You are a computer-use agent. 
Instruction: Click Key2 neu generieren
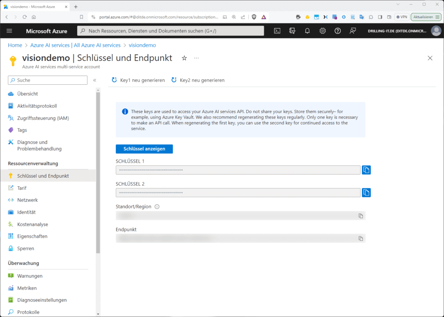click(x=198, y=80)
